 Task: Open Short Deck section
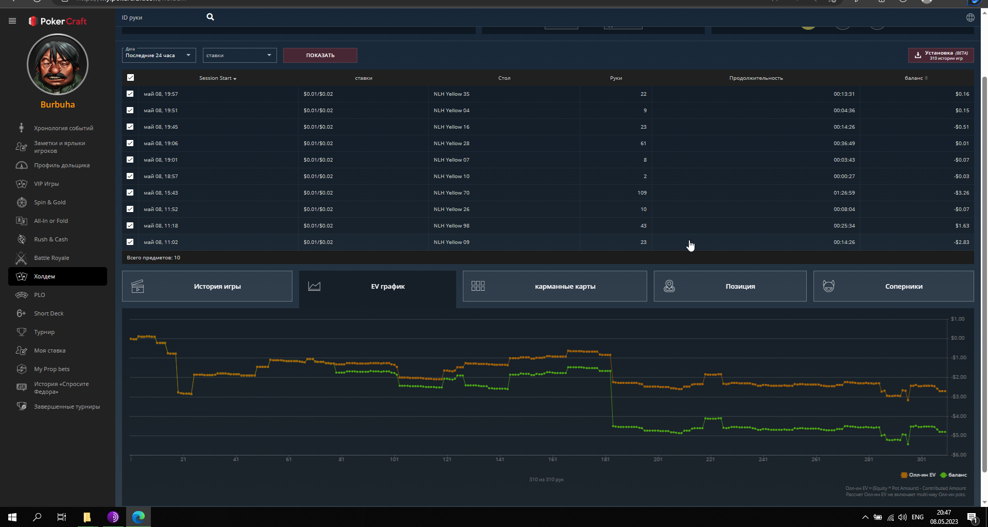58,313
